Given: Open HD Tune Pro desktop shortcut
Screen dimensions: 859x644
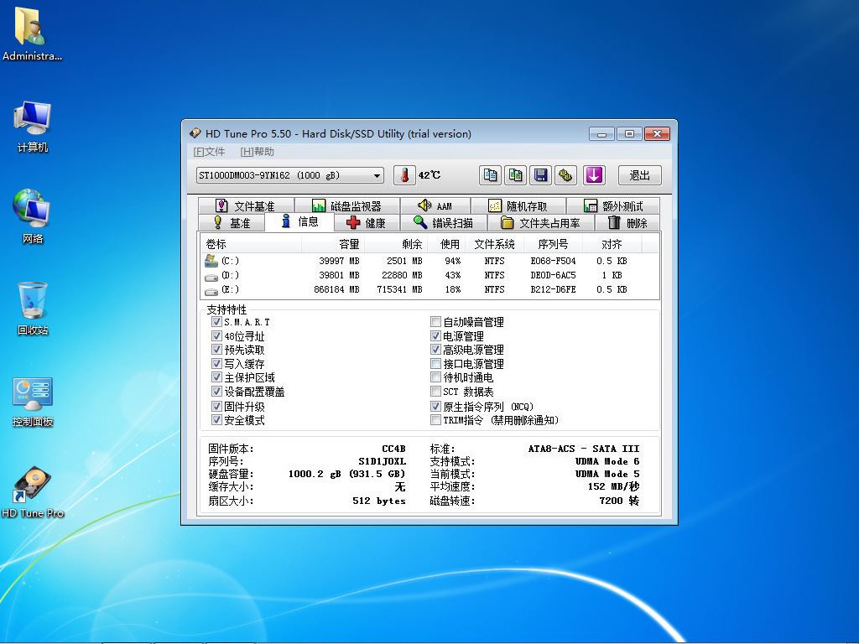Looking at the screenshot, I should [33, 486].
